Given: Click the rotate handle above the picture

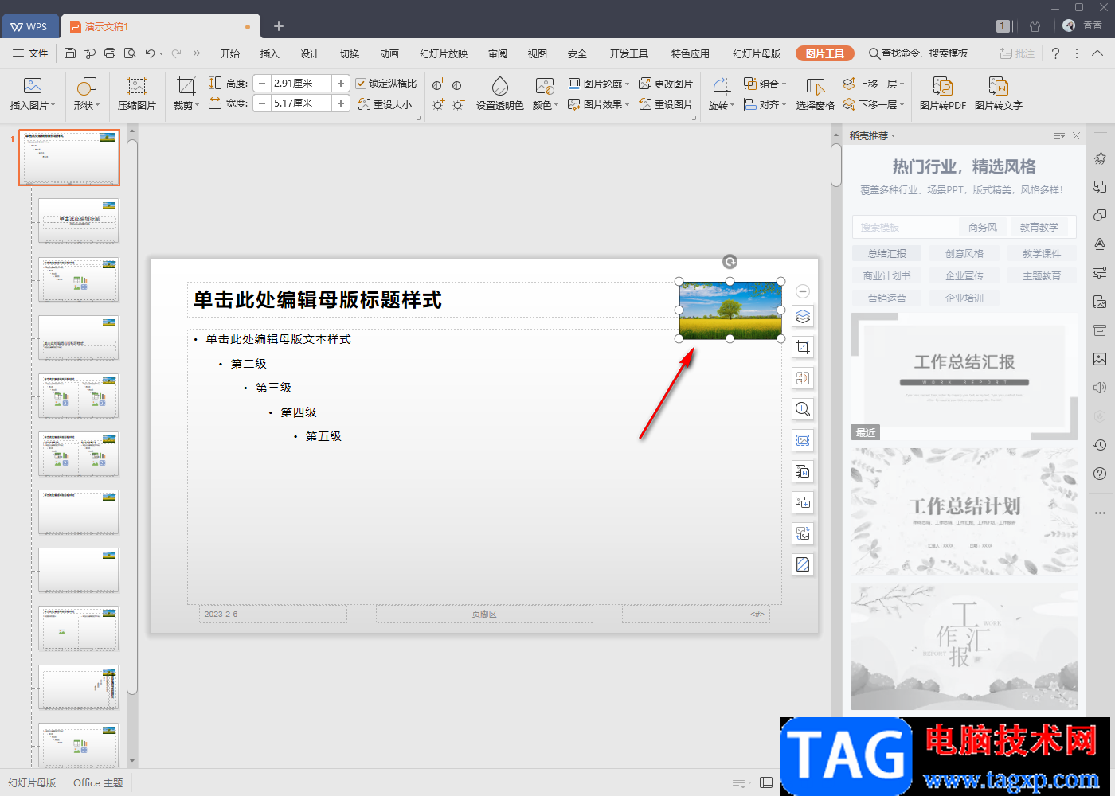Looking at the screenshot, I should [730, 262].
